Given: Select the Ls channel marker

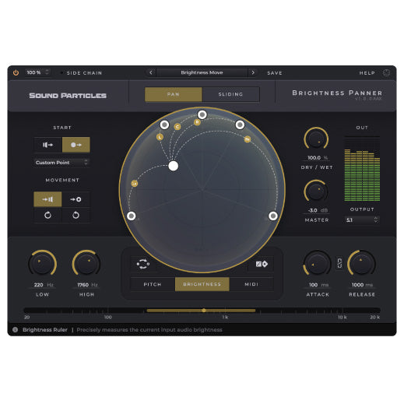Looking at the screenshot, I should coord(135,184).
